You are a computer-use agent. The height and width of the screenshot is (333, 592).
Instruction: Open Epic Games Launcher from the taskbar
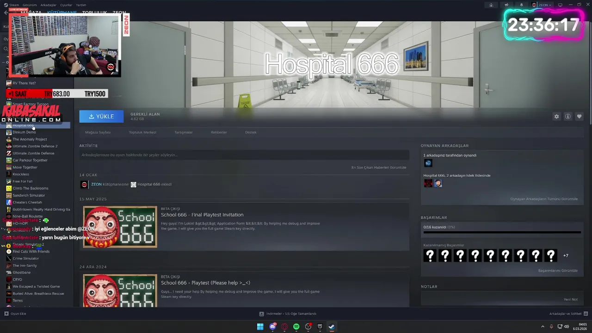point(320,327)
